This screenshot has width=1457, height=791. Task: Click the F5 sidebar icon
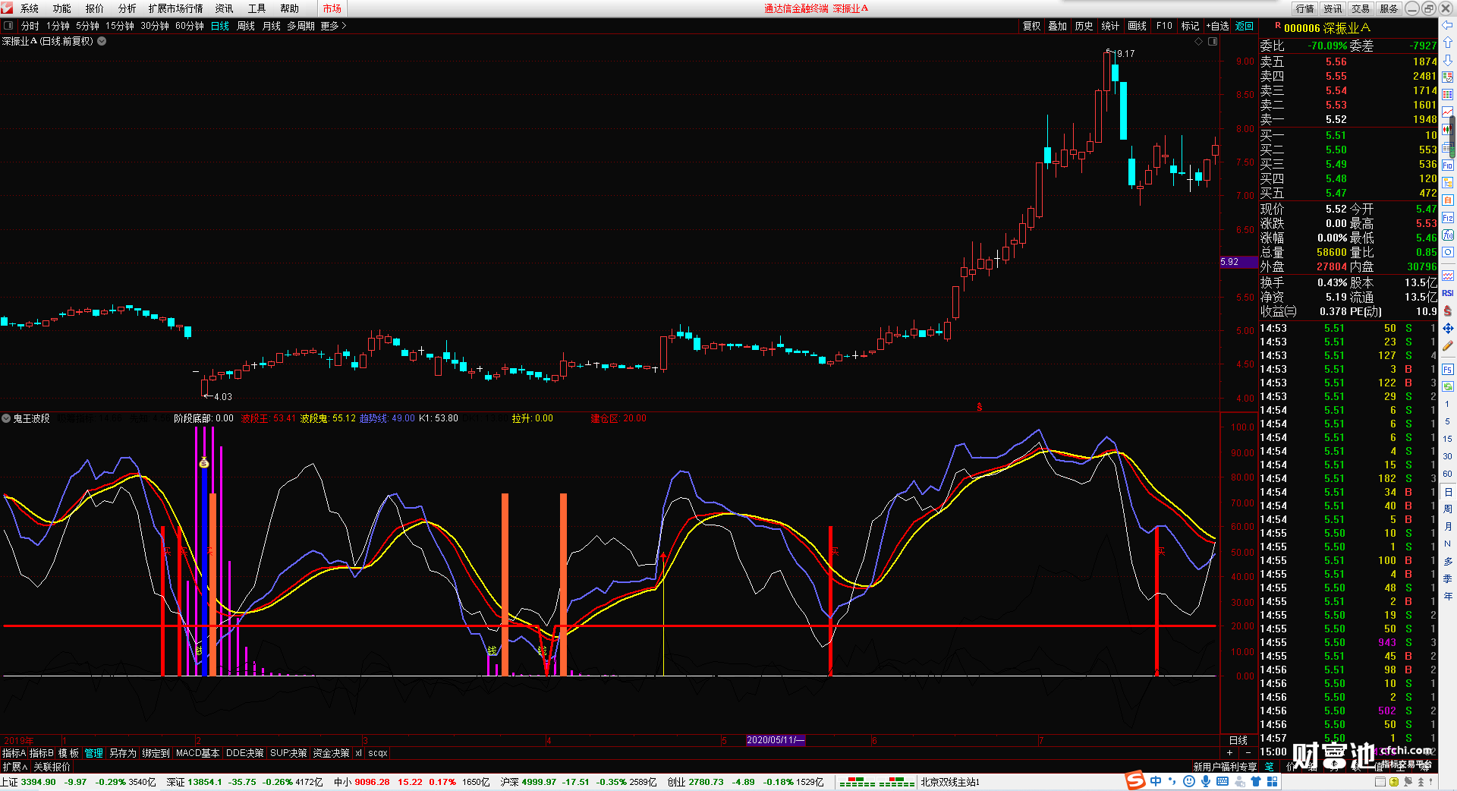[1448, 369]
